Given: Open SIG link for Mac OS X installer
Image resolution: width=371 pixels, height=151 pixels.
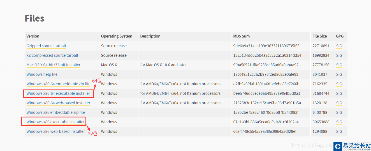Looking at the screenshot, I should point(339,65).
